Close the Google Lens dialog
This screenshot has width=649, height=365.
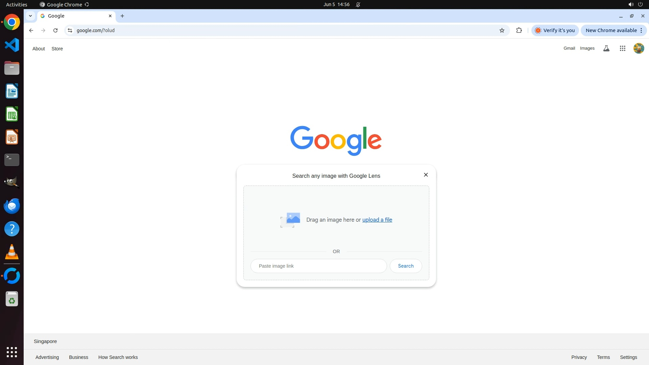(426, 175)
